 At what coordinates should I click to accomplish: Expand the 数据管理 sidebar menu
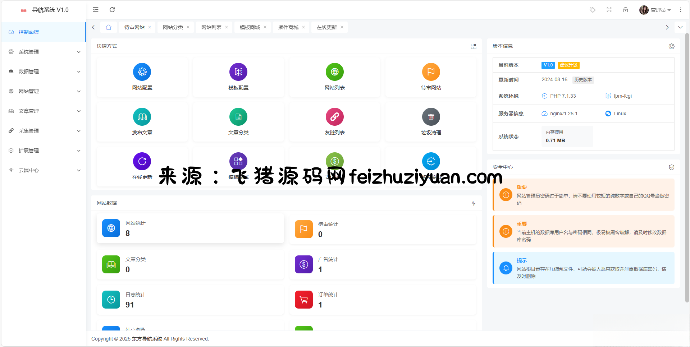[x=44, y=71]
